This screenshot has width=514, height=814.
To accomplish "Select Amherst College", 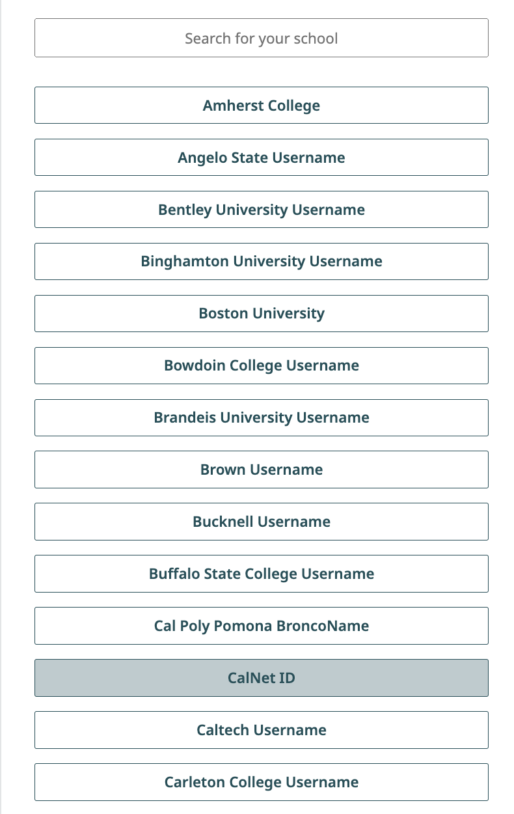I will [261, 105].
